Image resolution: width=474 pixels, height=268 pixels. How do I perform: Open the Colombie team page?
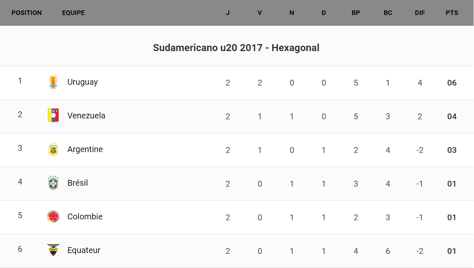85,216
